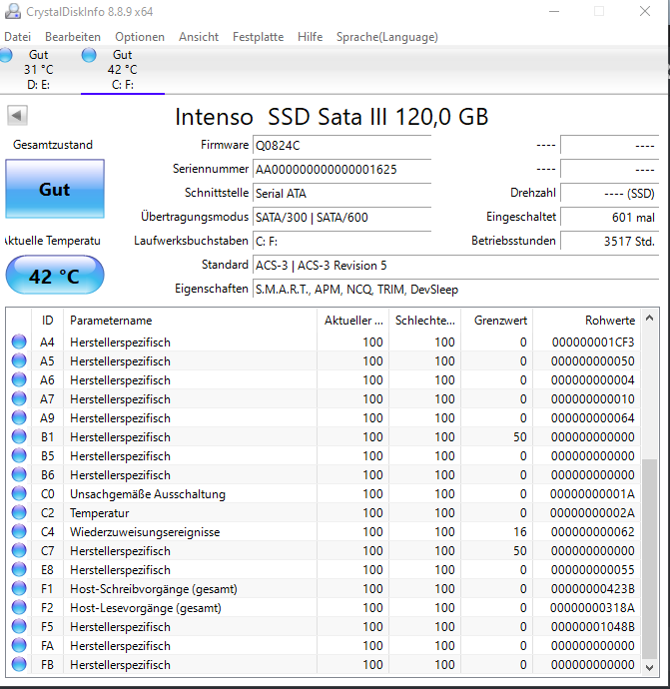Click the Rohwerte column header

point(586,321)
